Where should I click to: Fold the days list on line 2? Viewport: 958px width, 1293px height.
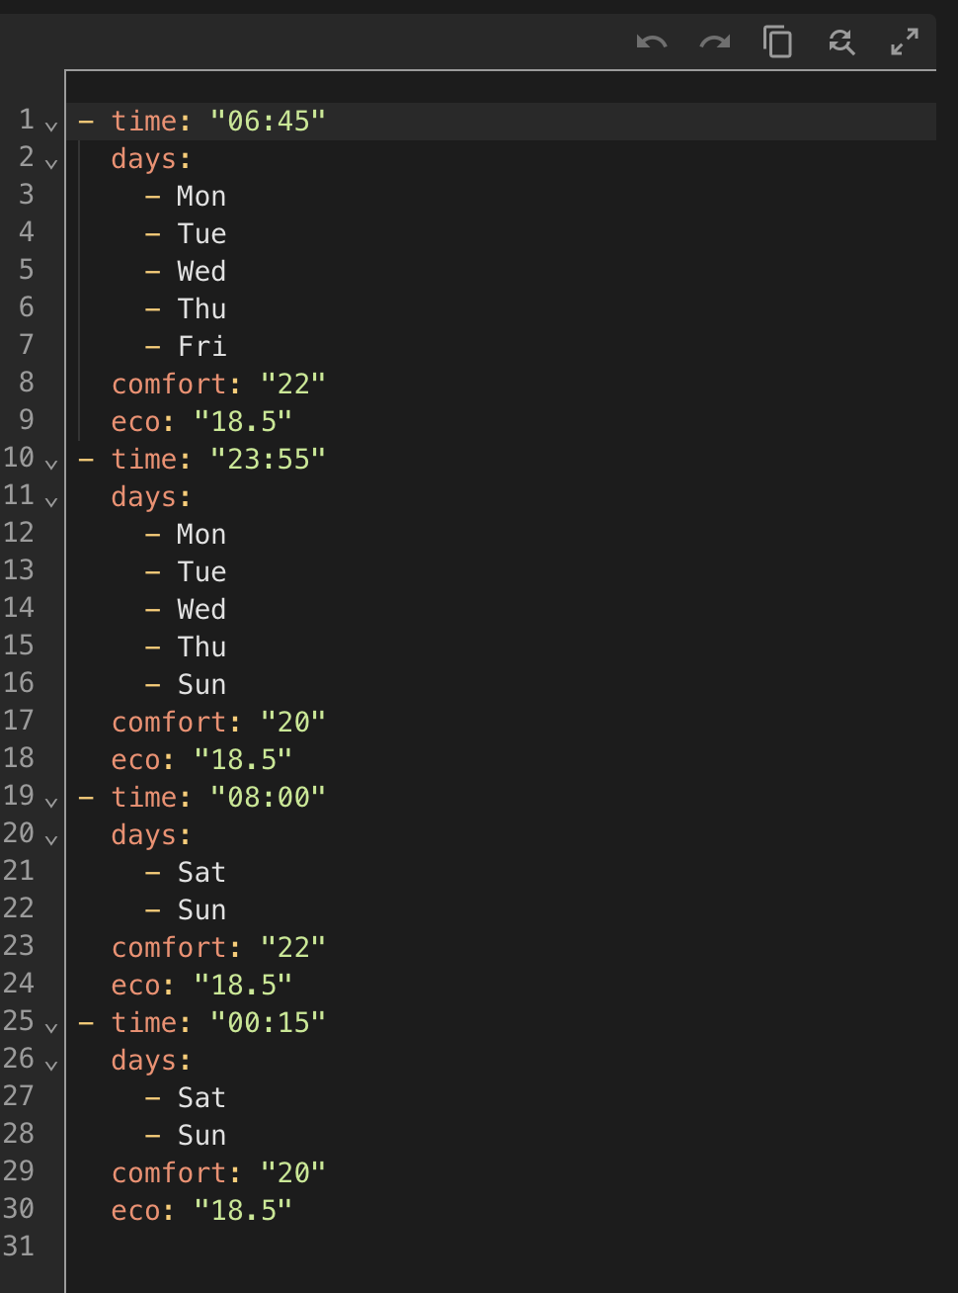coord(51,163)
